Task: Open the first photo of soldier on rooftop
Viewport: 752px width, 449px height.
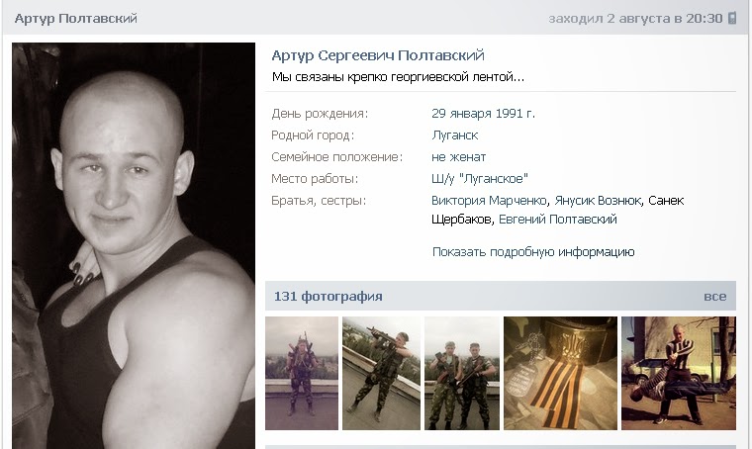Action: [302, 373]
